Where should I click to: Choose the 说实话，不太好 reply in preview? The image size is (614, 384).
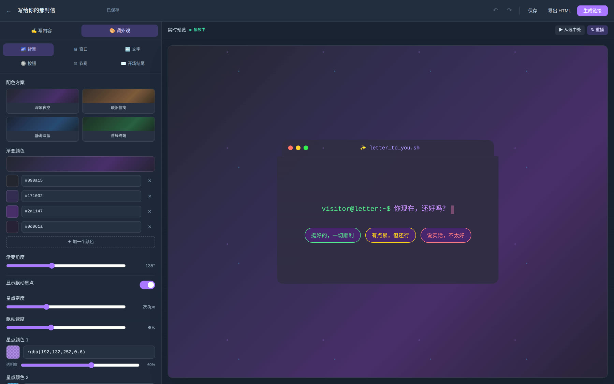coord(445,236)
